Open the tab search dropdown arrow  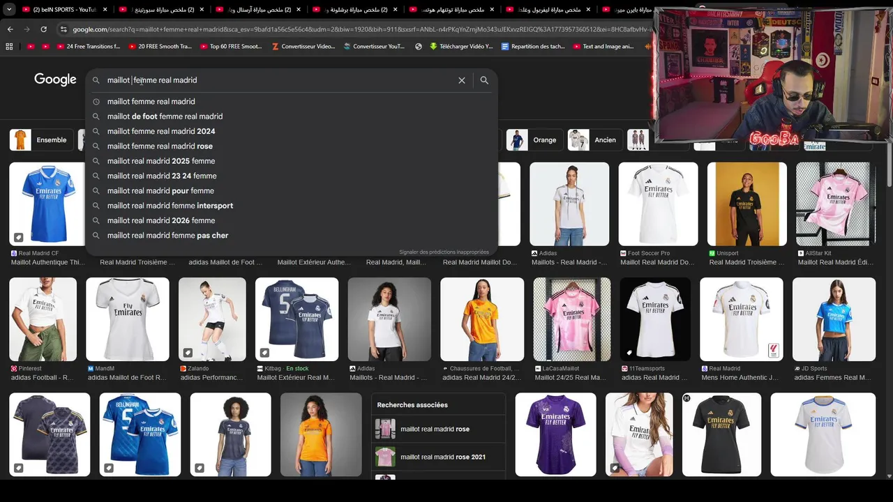click(10, 10)
